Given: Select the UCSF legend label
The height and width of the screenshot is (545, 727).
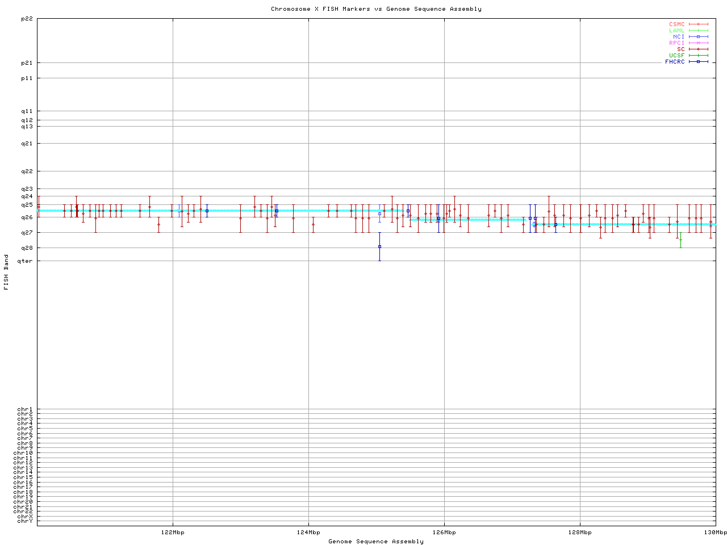Looking at the screenshot, I should point(676,55).
